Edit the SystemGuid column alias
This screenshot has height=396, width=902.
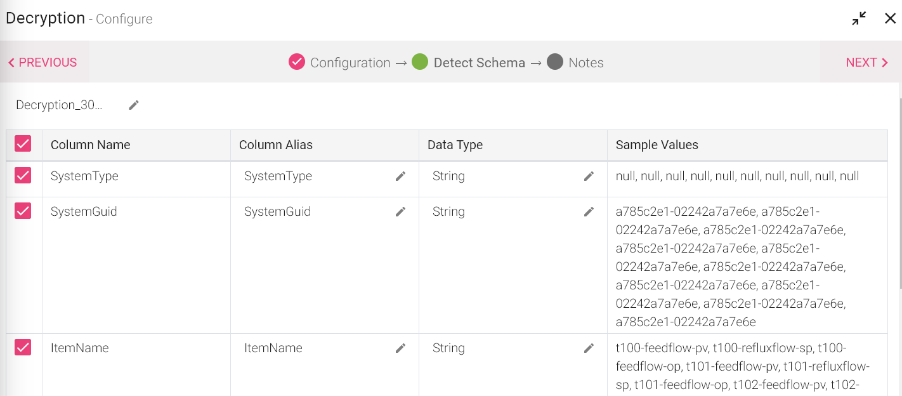(x=400, y=212)
